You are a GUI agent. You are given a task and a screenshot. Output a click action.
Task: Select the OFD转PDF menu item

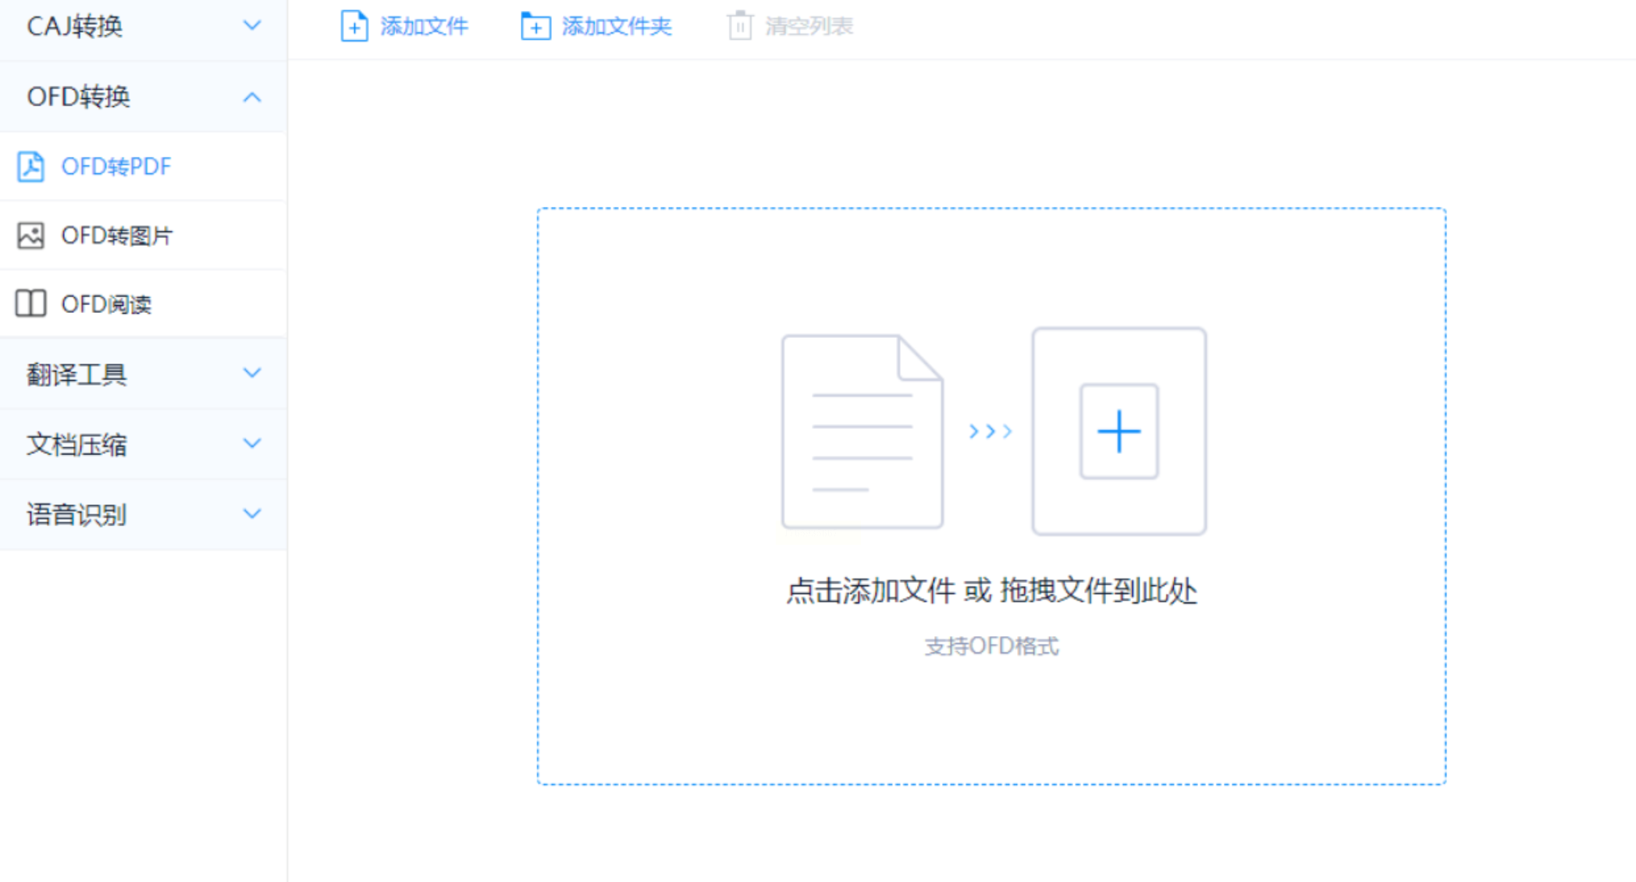pos(116,166)
